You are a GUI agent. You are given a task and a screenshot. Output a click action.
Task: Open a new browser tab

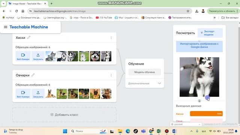[x=51, y=3]
